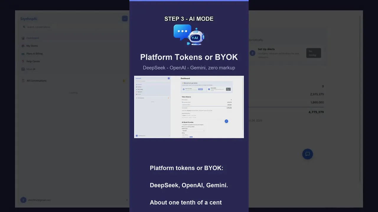This screenshot has width=378, height=212.
Task: Focus the API Key field in center thumbnail
Action: [x=193, y=135]
